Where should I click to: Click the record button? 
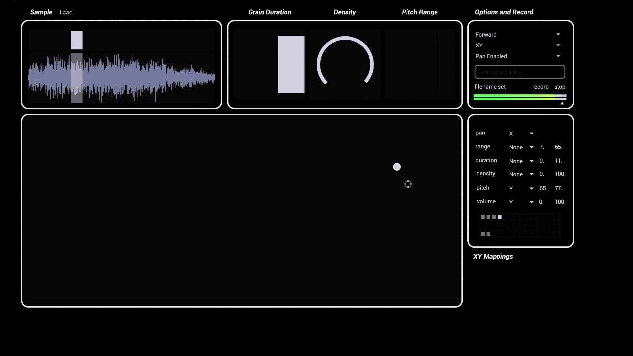coord(540,87)
